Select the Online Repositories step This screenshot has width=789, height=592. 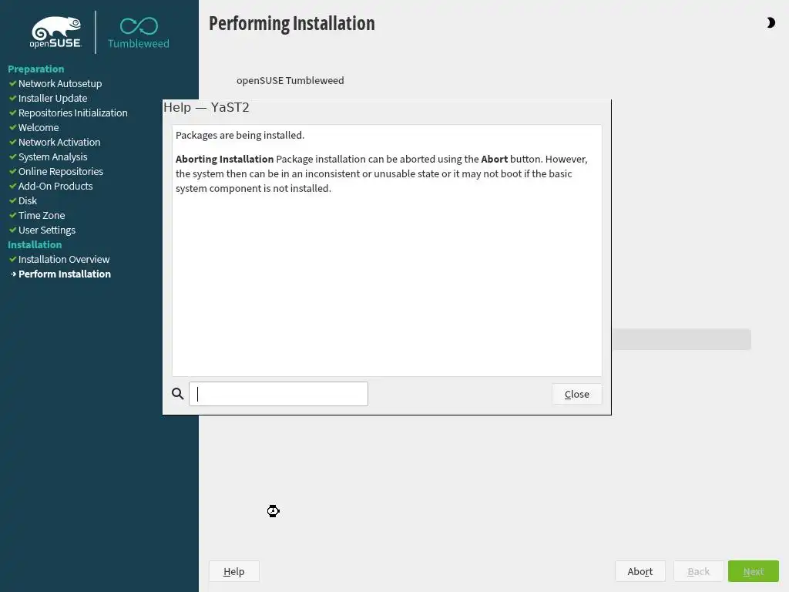point(61,171)
